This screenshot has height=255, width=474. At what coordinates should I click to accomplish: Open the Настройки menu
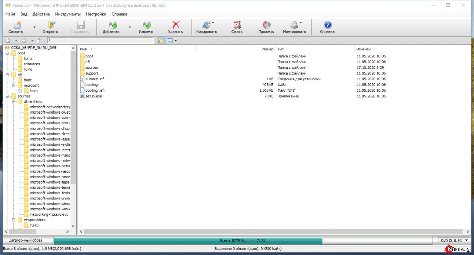coord(96,14)
